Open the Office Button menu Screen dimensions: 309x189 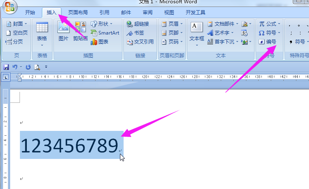(10, 7)
